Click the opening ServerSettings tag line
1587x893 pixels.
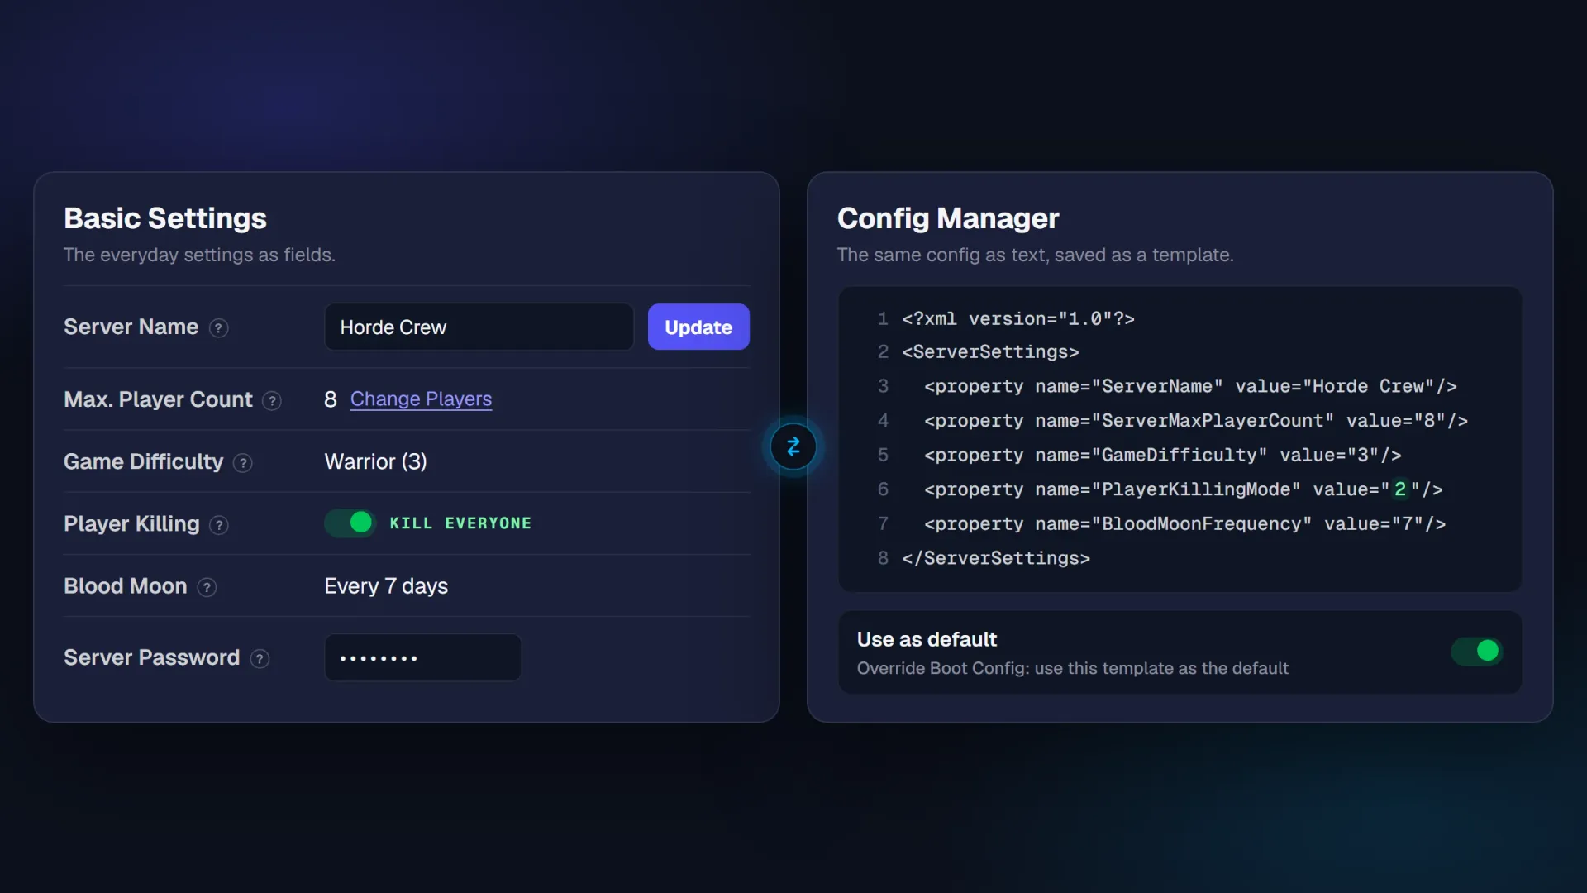[990, 352]
